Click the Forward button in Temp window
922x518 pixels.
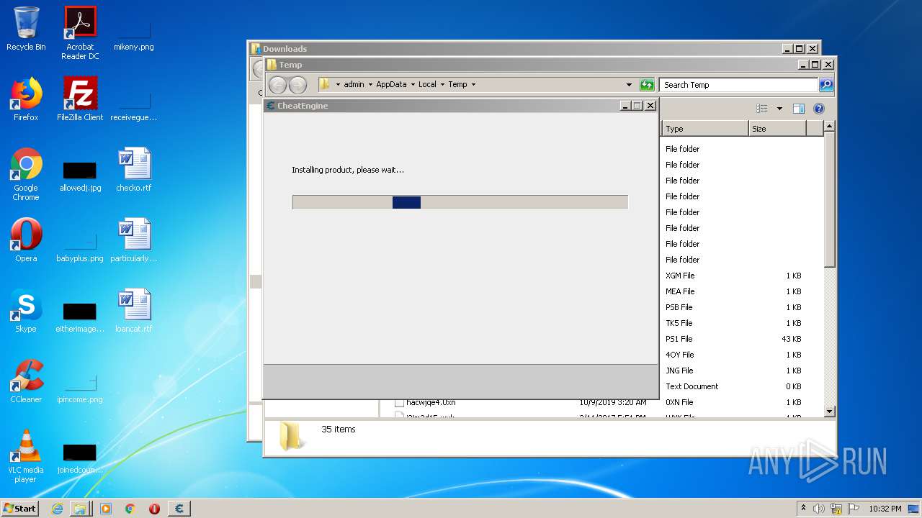tap(297, 85)
